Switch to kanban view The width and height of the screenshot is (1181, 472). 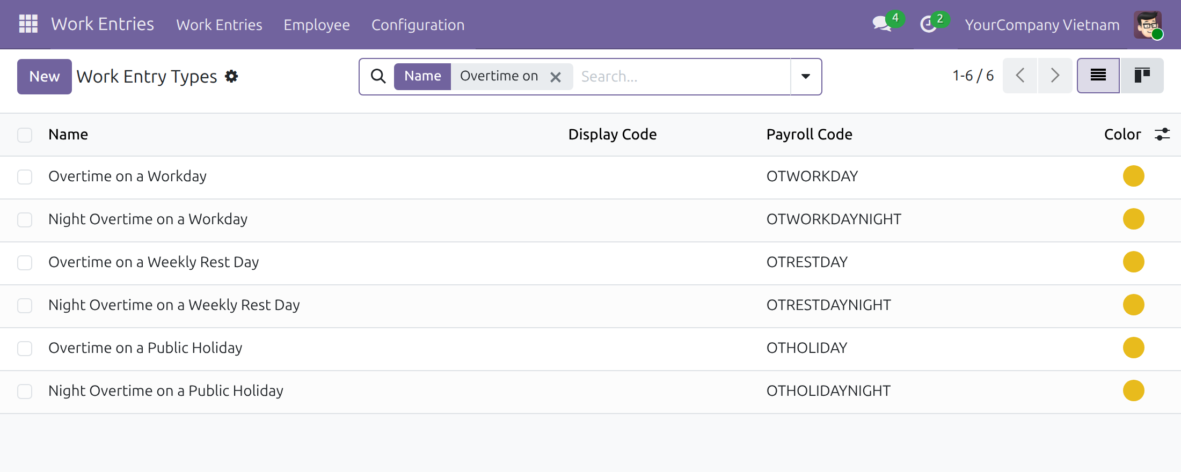pos(1142,76)
